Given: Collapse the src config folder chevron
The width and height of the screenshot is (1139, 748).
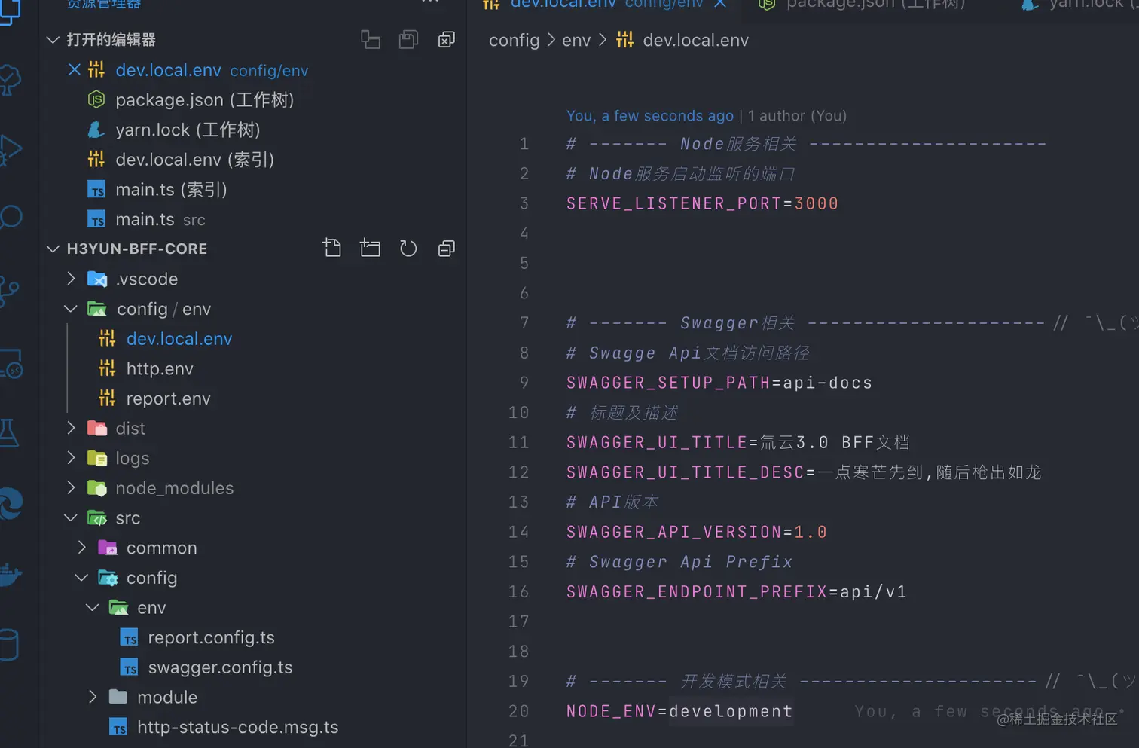Looking at the screenshot, I should click(x=81, y=578).
